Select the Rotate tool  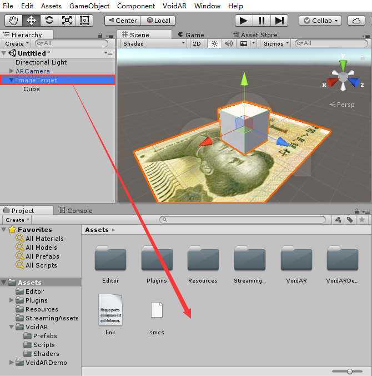[49, 21]
